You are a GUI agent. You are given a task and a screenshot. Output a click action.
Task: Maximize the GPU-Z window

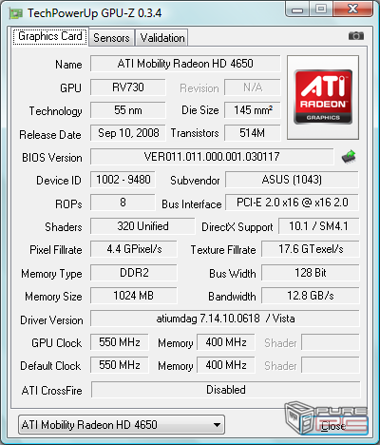click(321, 9)
